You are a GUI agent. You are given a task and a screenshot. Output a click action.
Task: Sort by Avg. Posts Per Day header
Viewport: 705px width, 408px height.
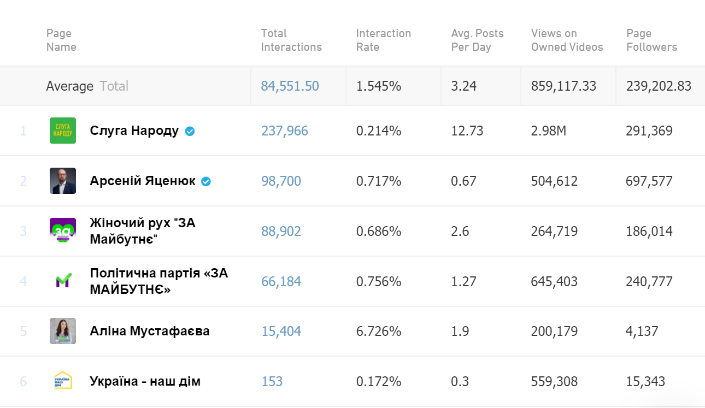coord(477,40)
